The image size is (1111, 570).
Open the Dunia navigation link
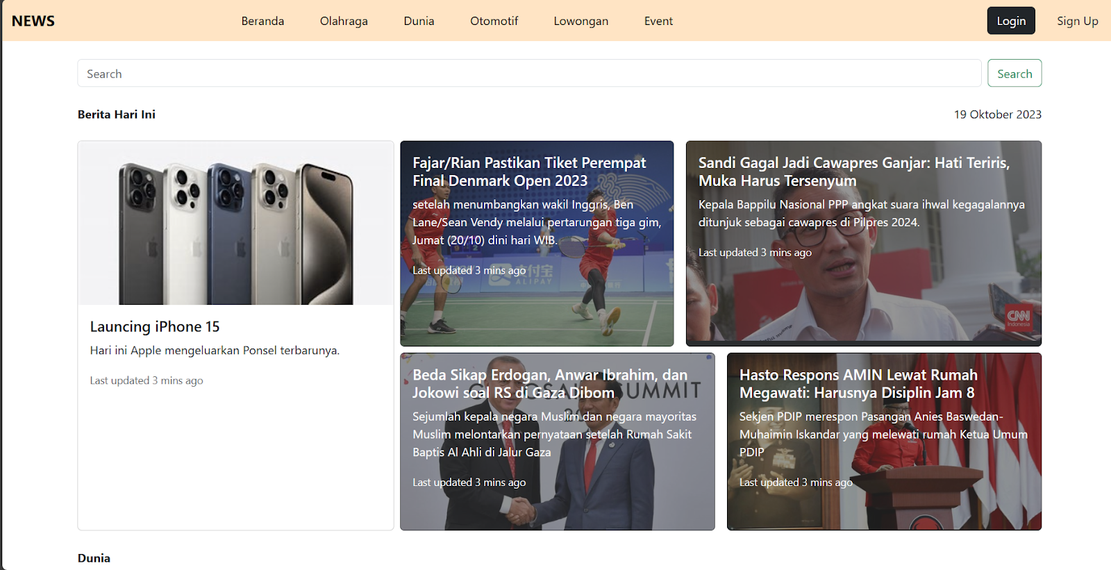(419, 21)
